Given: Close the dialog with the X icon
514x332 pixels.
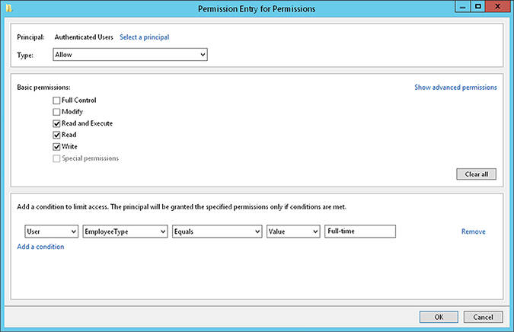Looking at the screenshot, I should pos(497,7).
